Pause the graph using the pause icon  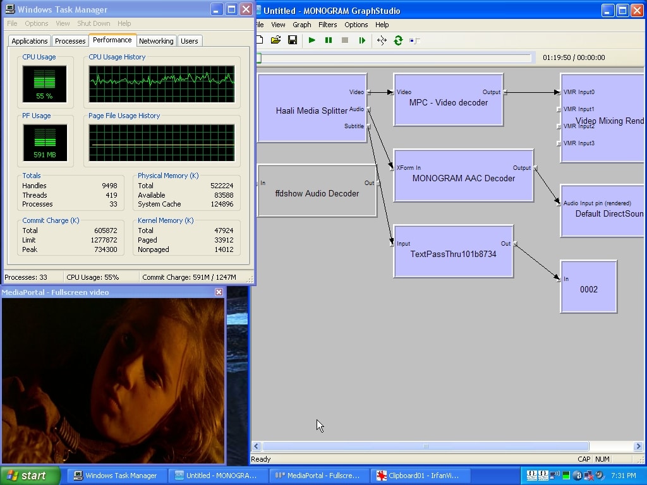coord(329,40)
